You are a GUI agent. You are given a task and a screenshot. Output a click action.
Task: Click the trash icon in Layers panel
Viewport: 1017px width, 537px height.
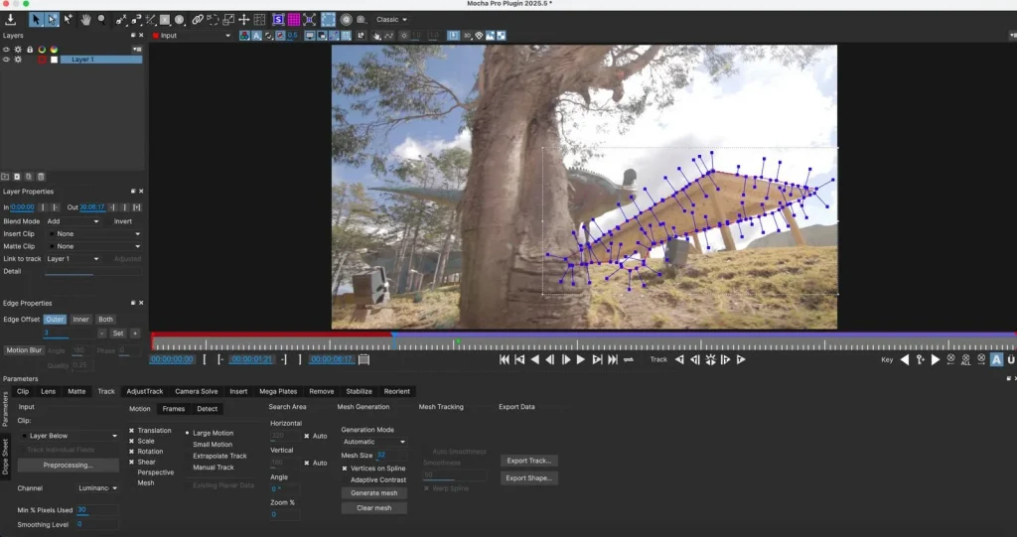(x=41, y=177)
